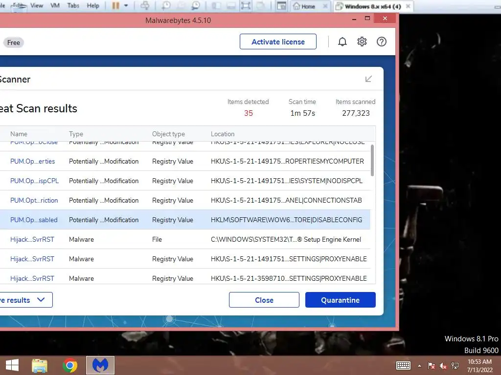Select the PUM.Op...sabled detection name

34,220
